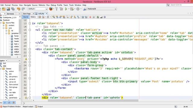This screenshot has height=108, width=193.
Task: Click the Last Edit editor icon
Action: (40, 17)
